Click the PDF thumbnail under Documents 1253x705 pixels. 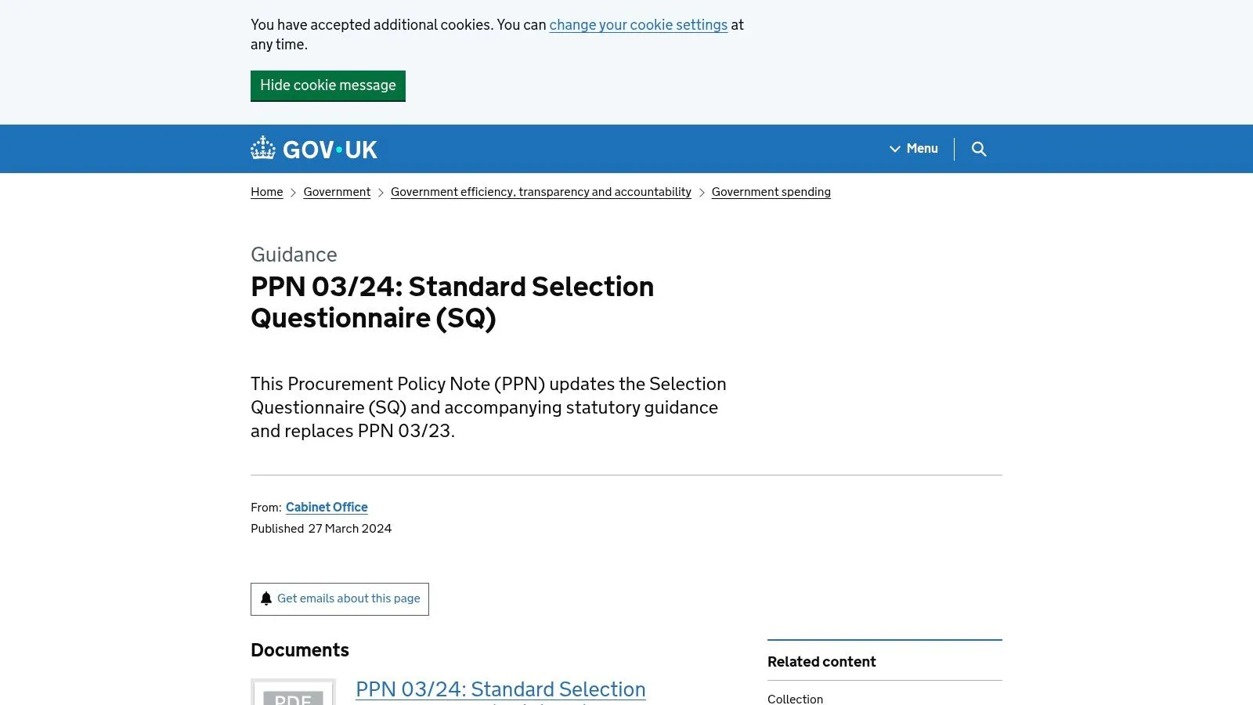293,693
